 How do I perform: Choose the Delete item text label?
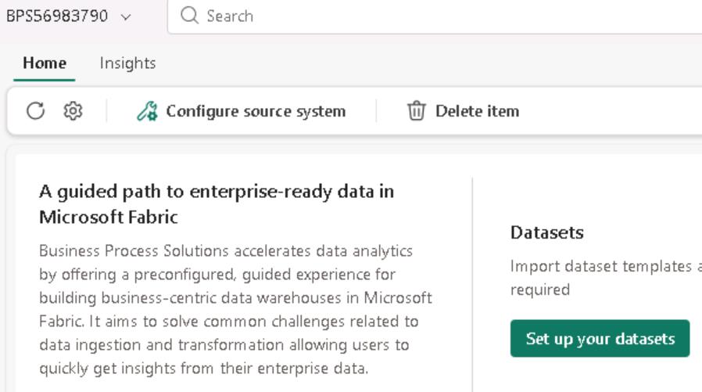point(477,111)
